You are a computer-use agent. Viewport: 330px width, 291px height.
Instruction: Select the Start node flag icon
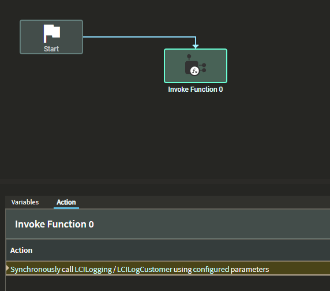(52, 33)
